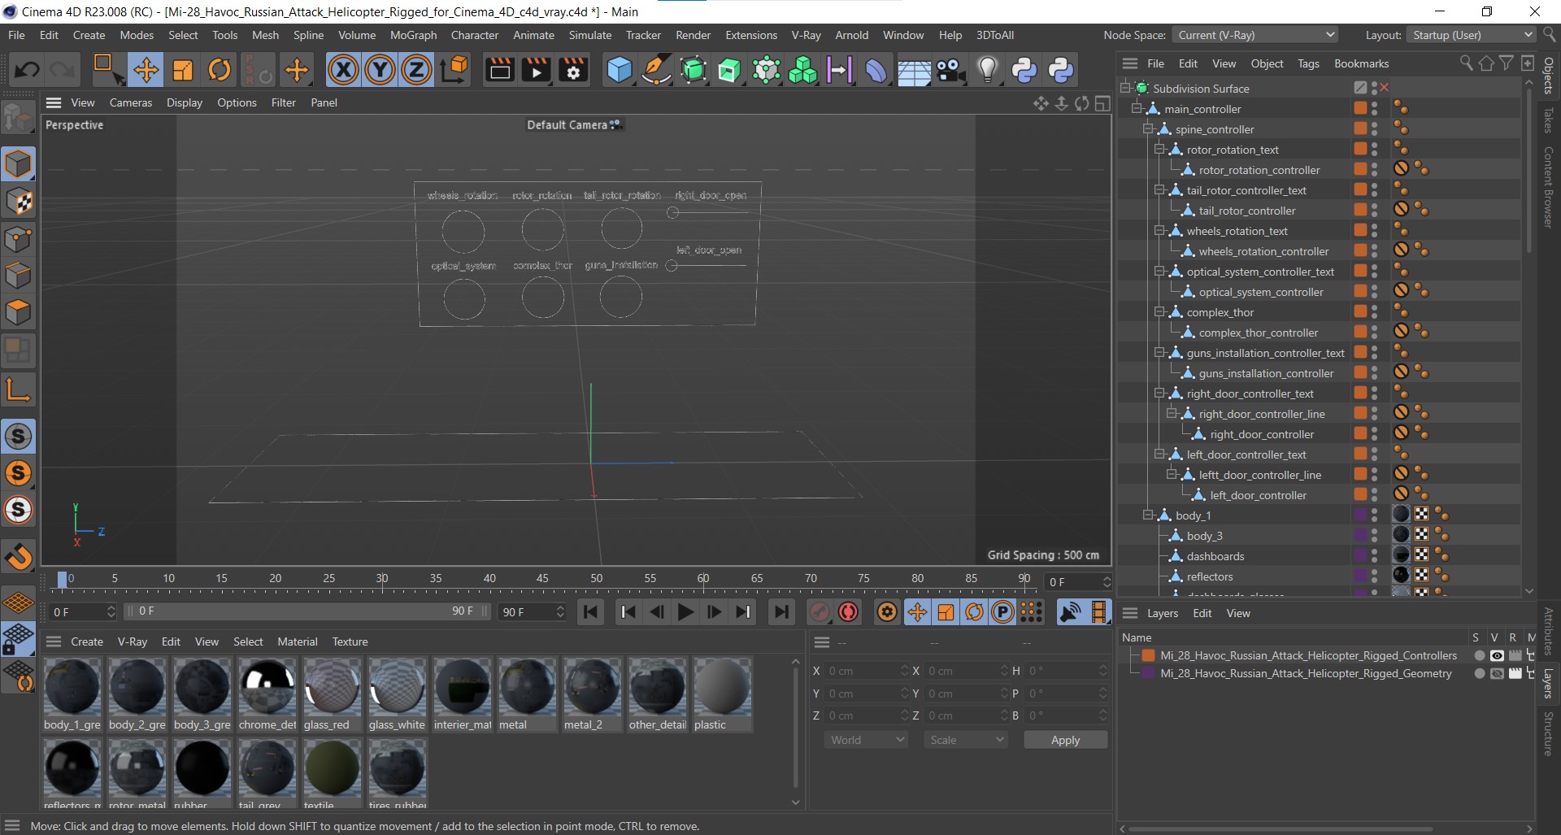Open the Extrude generator icon

(729, 70)
